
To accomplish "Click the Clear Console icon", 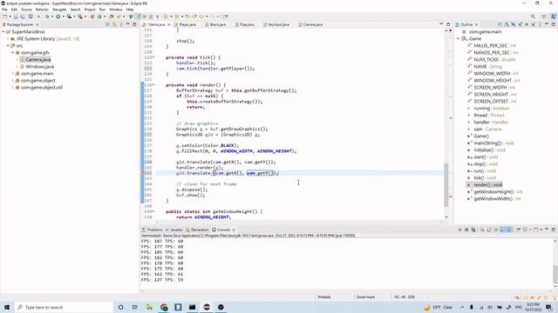I will (x=482, y=230).
